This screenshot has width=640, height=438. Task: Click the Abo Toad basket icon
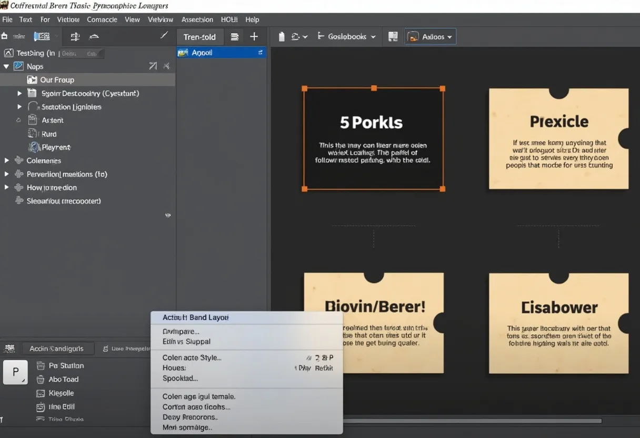point(41,379)
